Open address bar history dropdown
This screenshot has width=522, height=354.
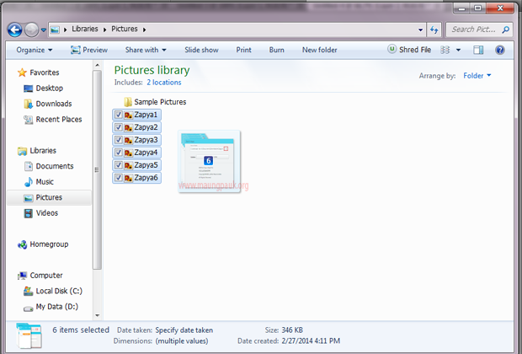420,29
